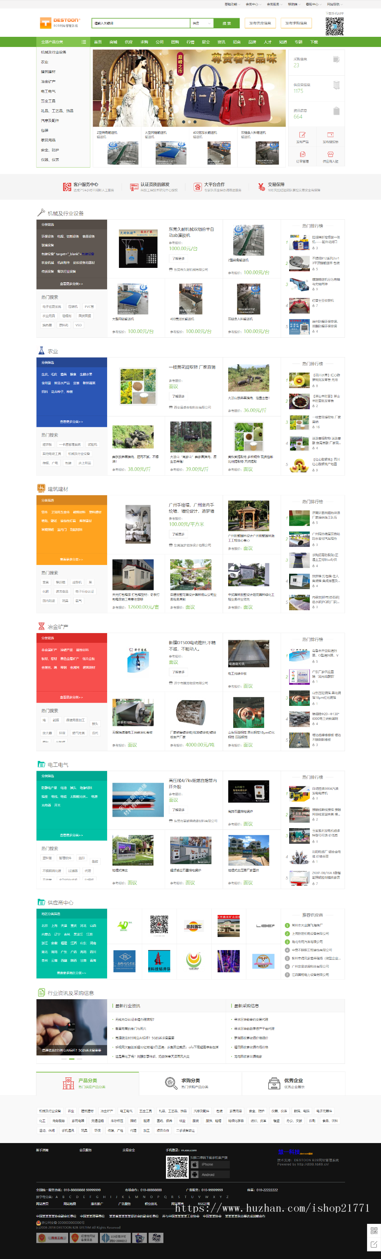This screenshot has height=1259, width=381.
Task: Expand 查看更多地区分类 in 供应商中心
Action: 72,972
